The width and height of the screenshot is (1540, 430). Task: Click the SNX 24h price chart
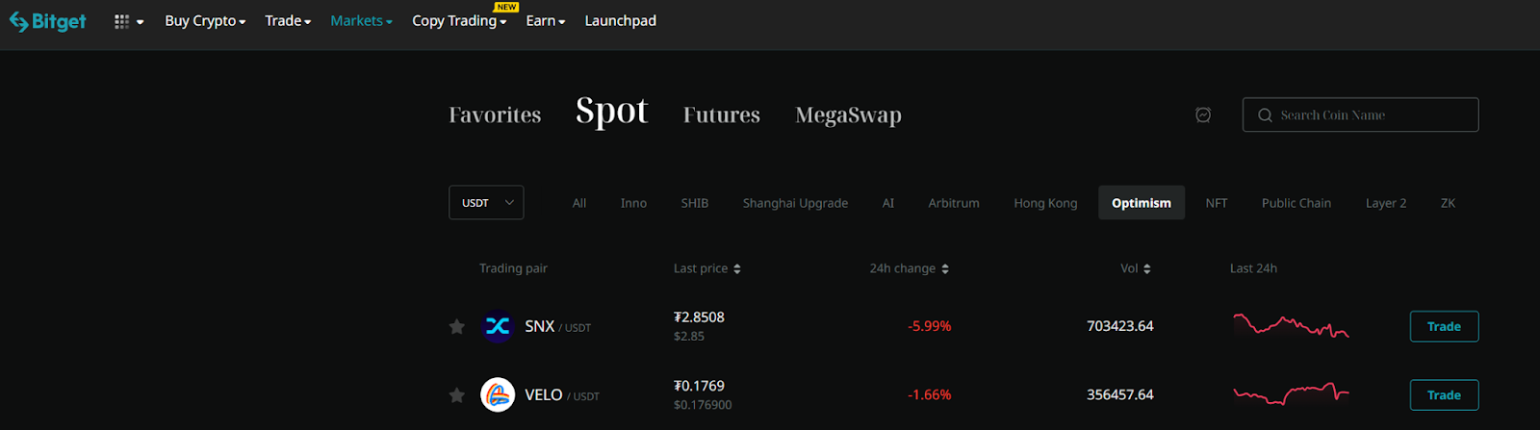click(x=1291, y=326)
